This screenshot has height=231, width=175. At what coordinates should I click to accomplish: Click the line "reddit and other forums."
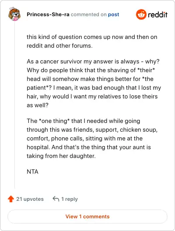click(x=59, y=45)
